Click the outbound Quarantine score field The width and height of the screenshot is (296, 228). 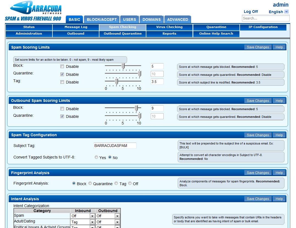157,116
